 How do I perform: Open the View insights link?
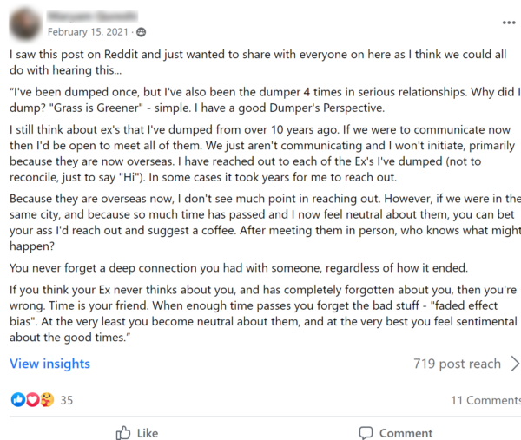(49, 364)
